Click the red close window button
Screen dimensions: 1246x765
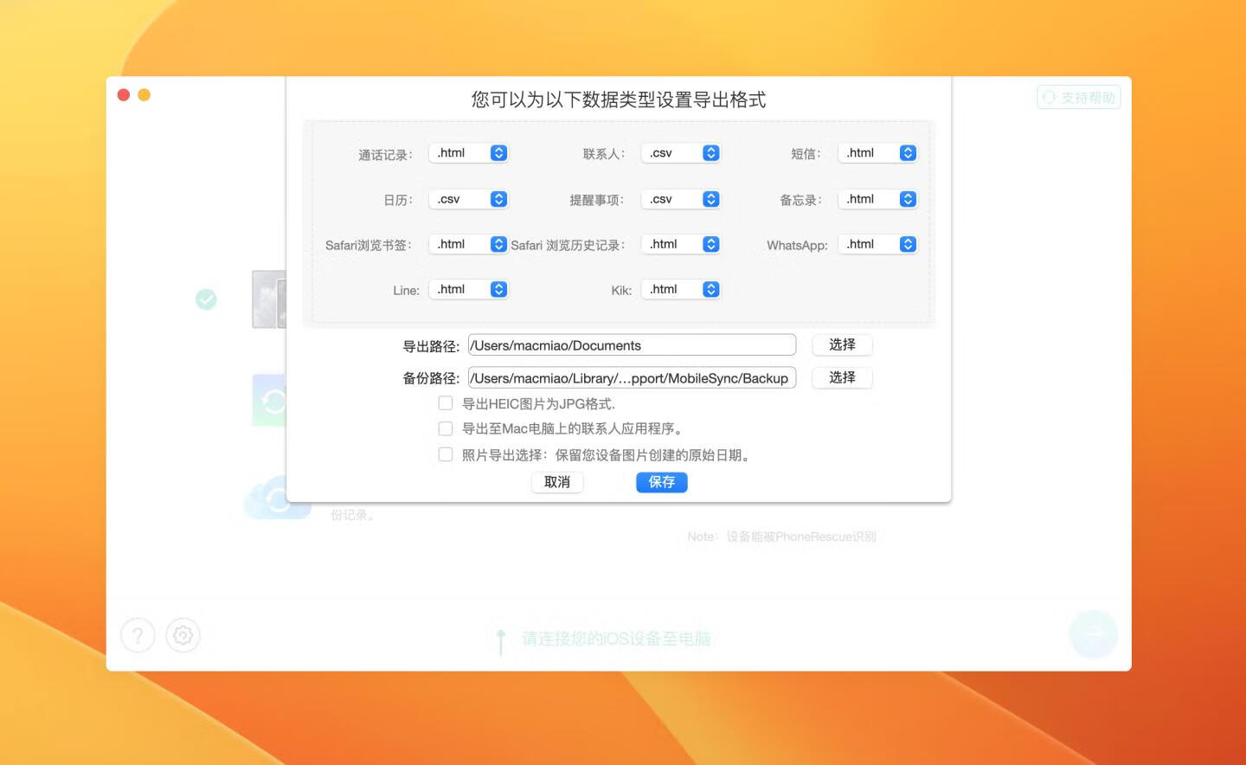point(124,95)
